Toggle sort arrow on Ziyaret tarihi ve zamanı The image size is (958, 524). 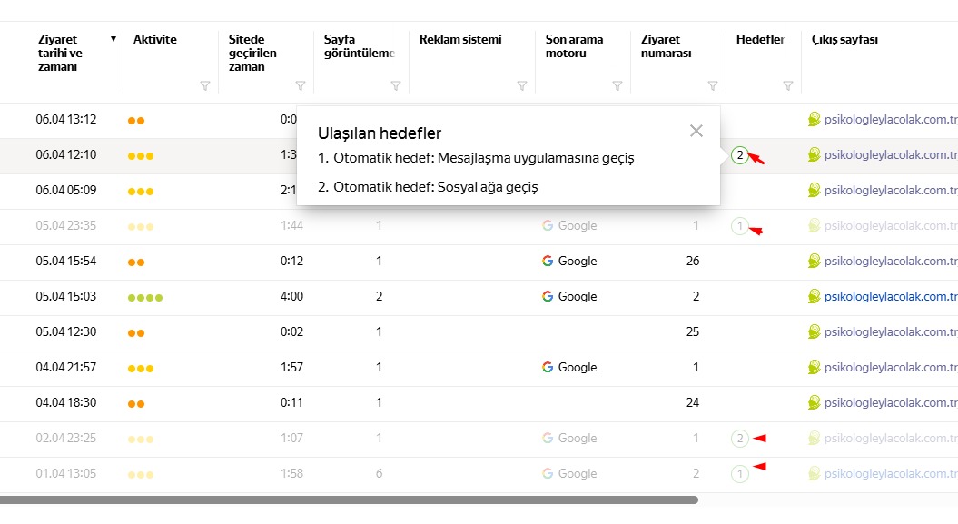tap(114, 39)
